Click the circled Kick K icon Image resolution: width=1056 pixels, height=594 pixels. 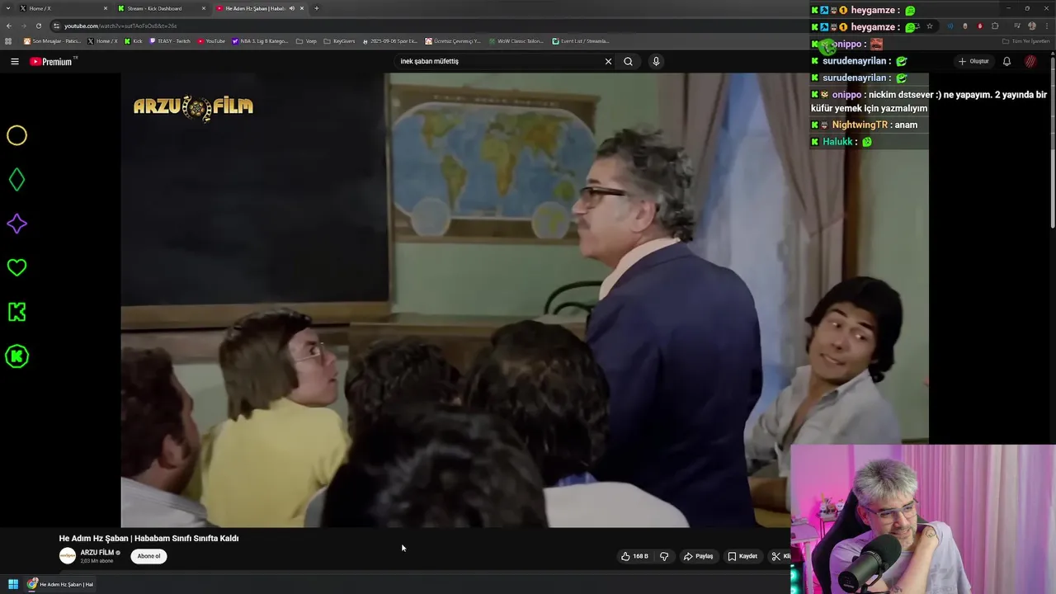(x=16, y=356)
